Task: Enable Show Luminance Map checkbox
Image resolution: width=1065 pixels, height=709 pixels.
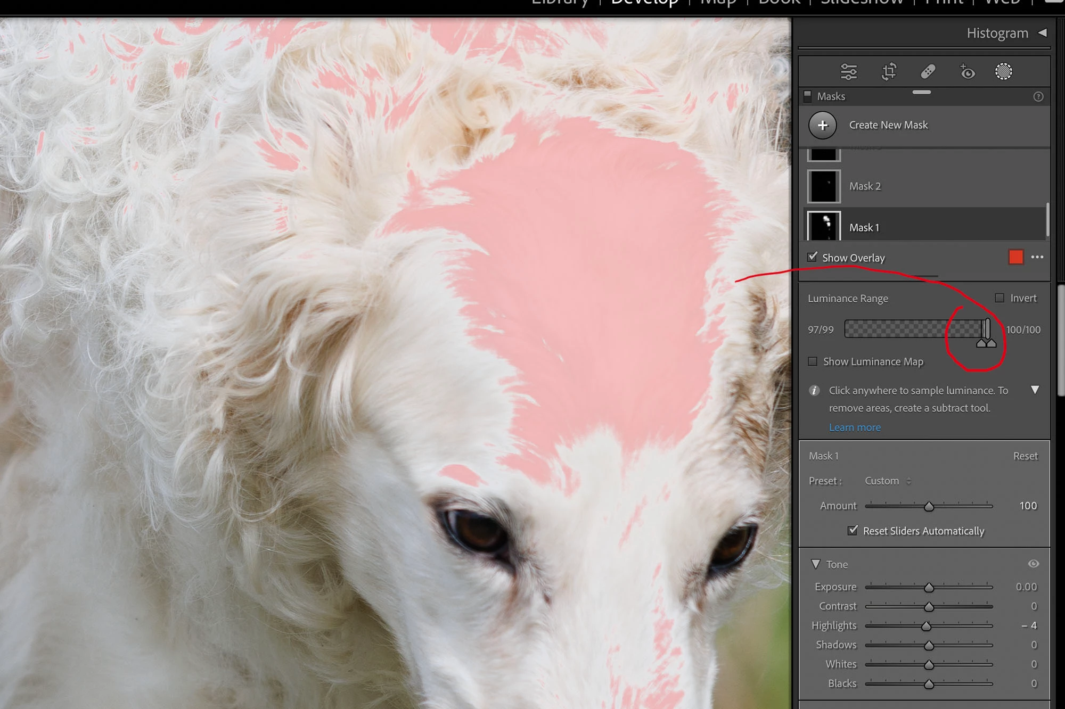Action: 813,361
